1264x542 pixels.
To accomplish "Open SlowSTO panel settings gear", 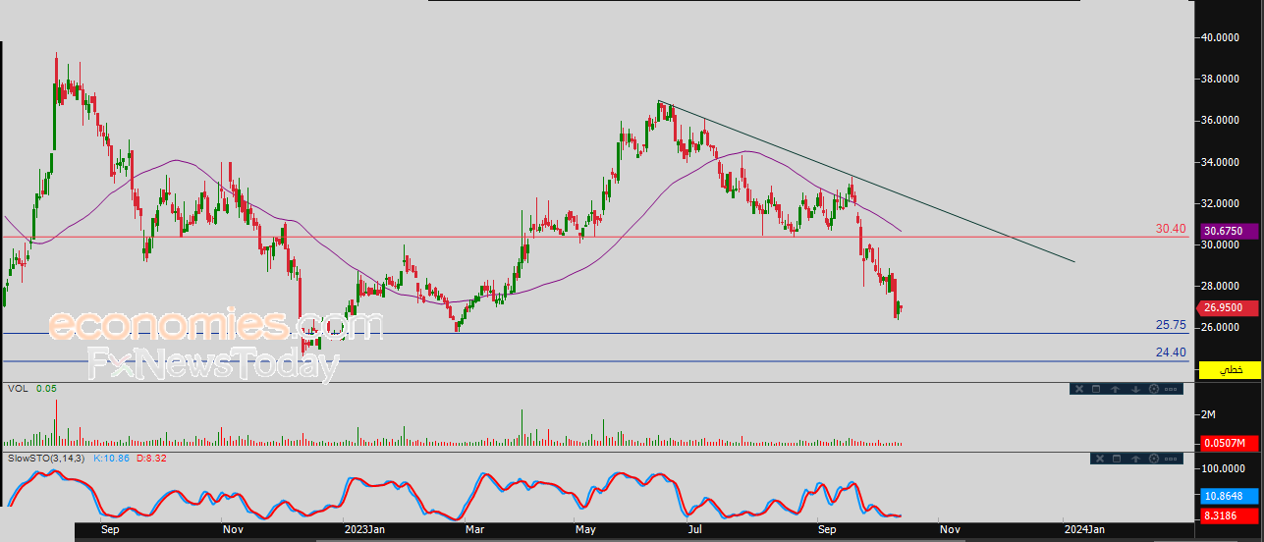I will point(1154,459).
